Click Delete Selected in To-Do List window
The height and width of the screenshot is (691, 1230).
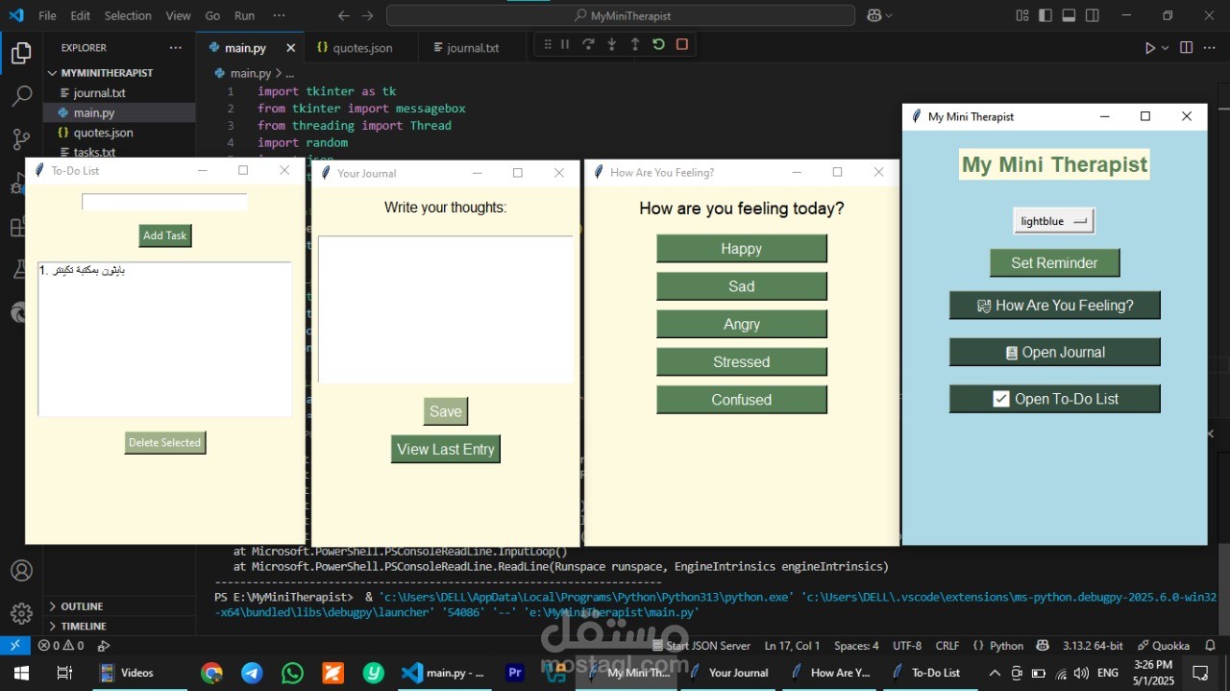(x=165, y=443)
